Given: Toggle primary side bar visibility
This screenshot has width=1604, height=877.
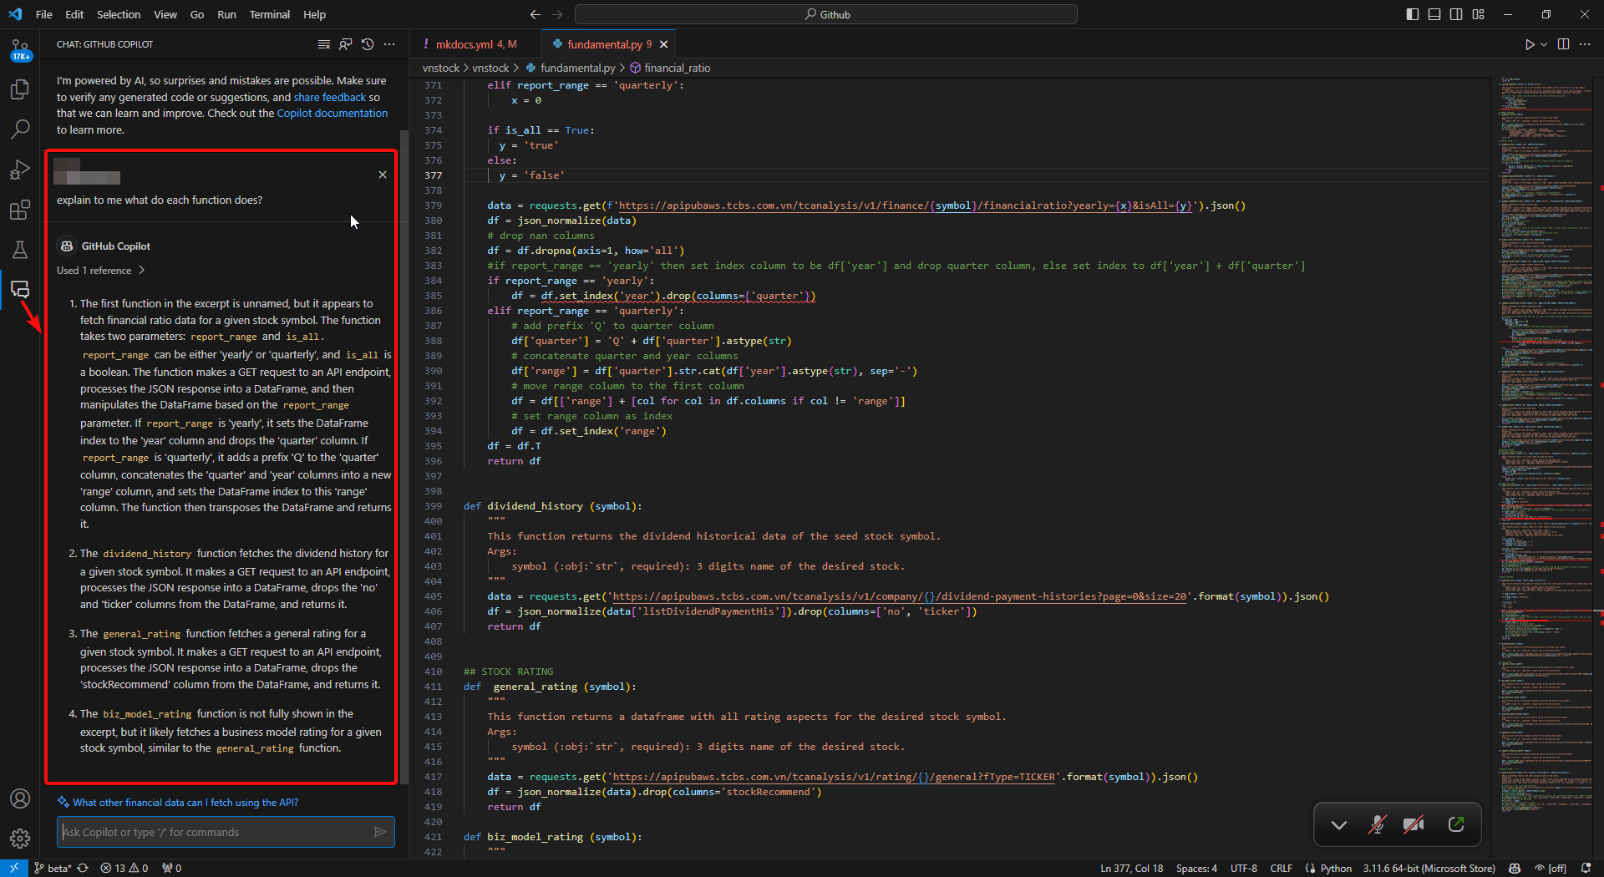Looking at the screenshot, I should point(1413,14).
